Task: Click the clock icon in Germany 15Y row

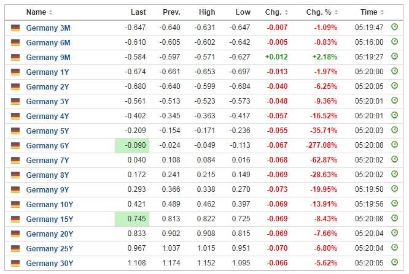Action: click(394, 218)
